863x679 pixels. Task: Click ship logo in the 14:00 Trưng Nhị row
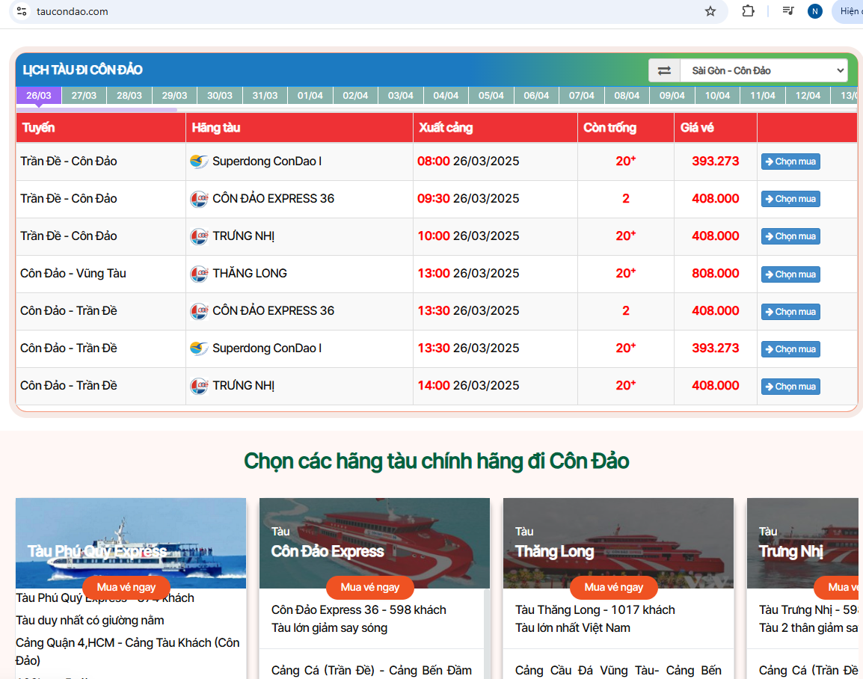click(x=199, y=386)
